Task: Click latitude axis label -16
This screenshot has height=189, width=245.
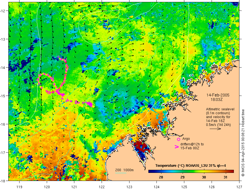Action: pyautogui.click(x=3, y=124)
